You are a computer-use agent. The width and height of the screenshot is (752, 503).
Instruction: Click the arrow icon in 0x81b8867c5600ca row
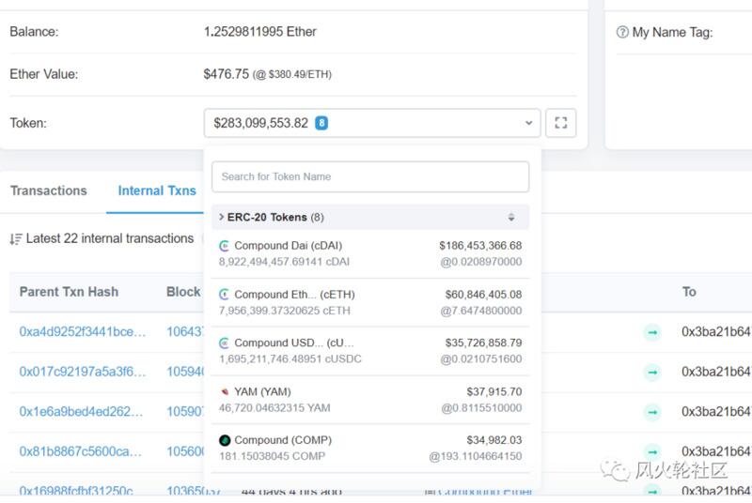coord(652,451)
